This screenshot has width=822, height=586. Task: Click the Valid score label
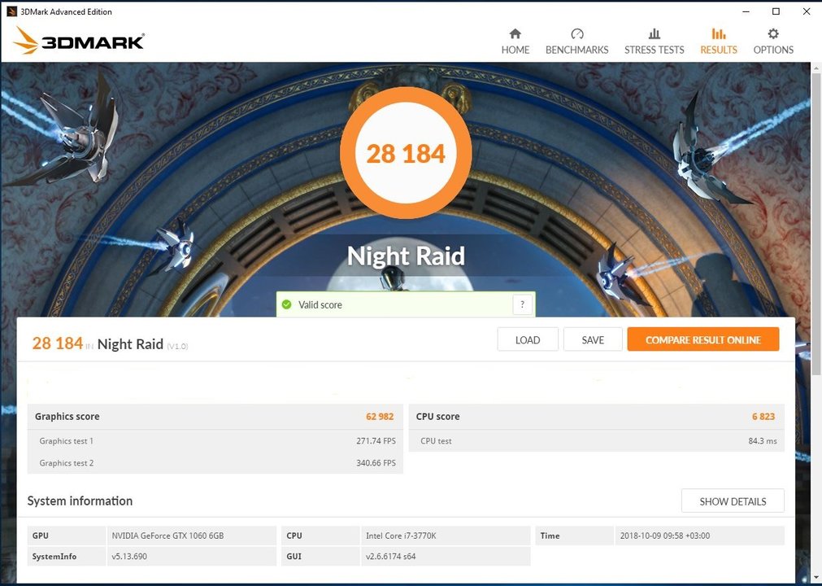tap(320, 305)
